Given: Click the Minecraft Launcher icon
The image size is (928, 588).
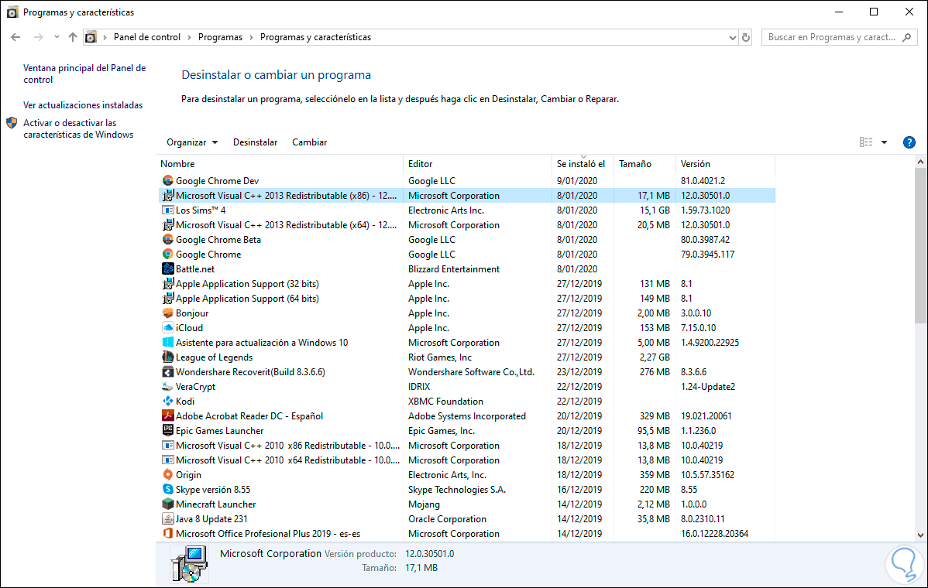Looking at the screenshot, I should (x=168, y=504).
